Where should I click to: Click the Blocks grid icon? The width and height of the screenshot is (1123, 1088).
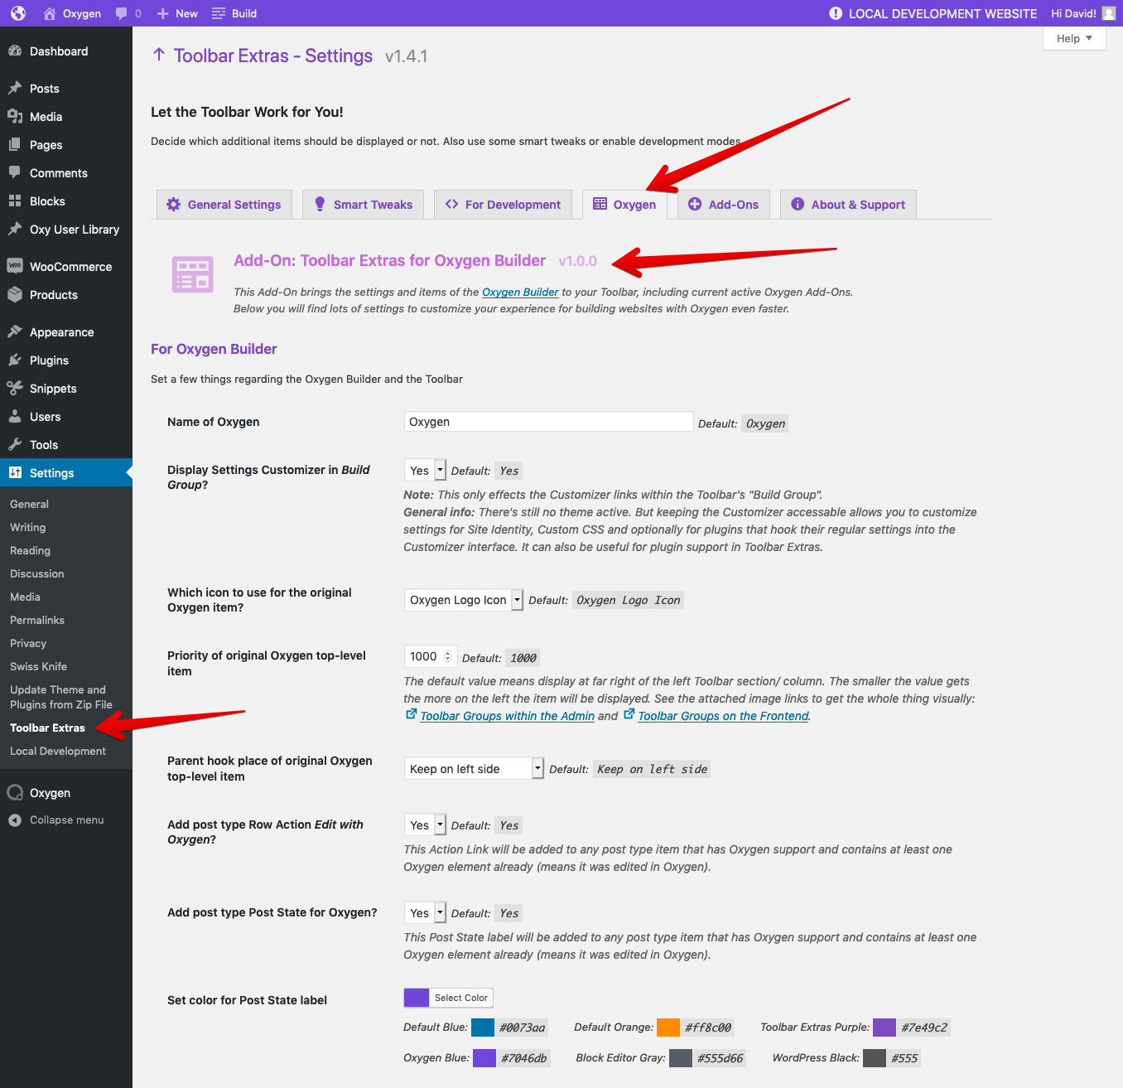point(15,201)
